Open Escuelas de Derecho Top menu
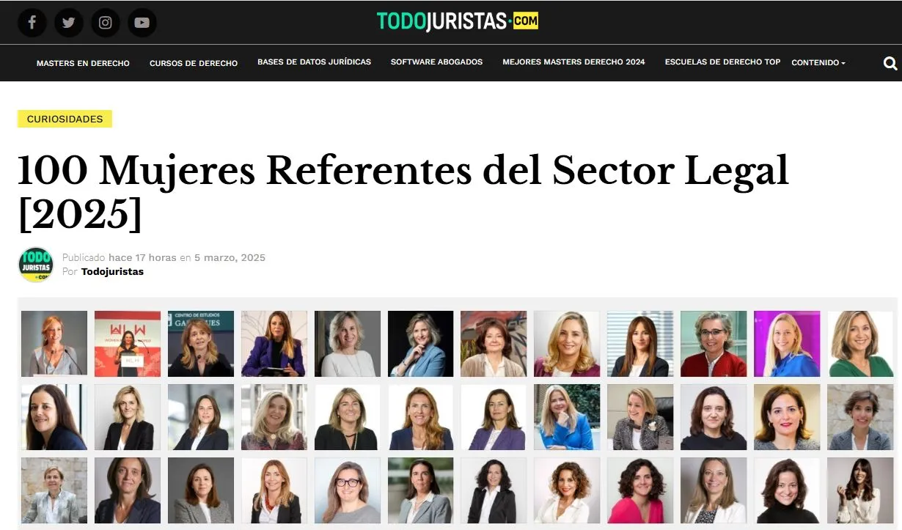Viewport: 902px width, 530px height. [722, 62]
